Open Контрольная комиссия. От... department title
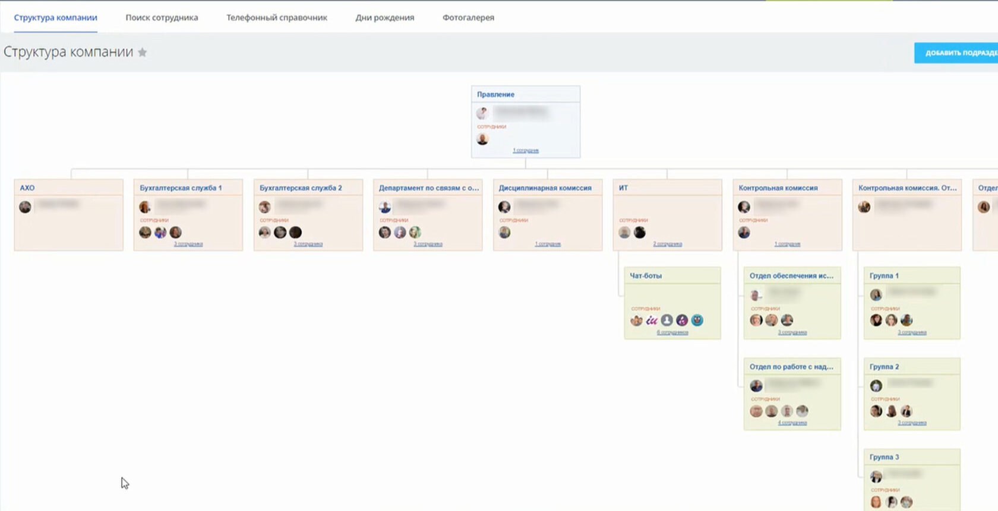This screenshot has height=511, width=998. point(908,188)
